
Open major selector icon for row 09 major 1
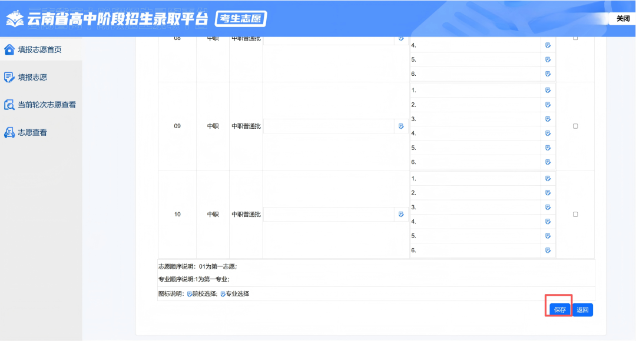pos(548,91)
